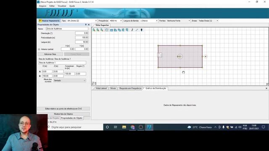Click the weather widget showing 21°C

click(x=199, y=127)
